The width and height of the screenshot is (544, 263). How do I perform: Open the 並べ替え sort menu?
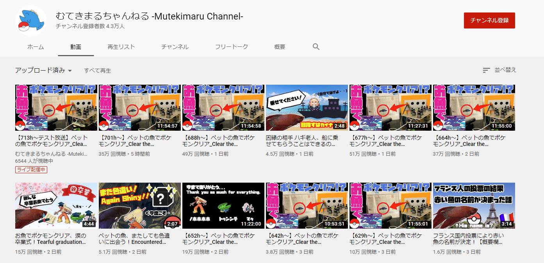tap(505, 70)
